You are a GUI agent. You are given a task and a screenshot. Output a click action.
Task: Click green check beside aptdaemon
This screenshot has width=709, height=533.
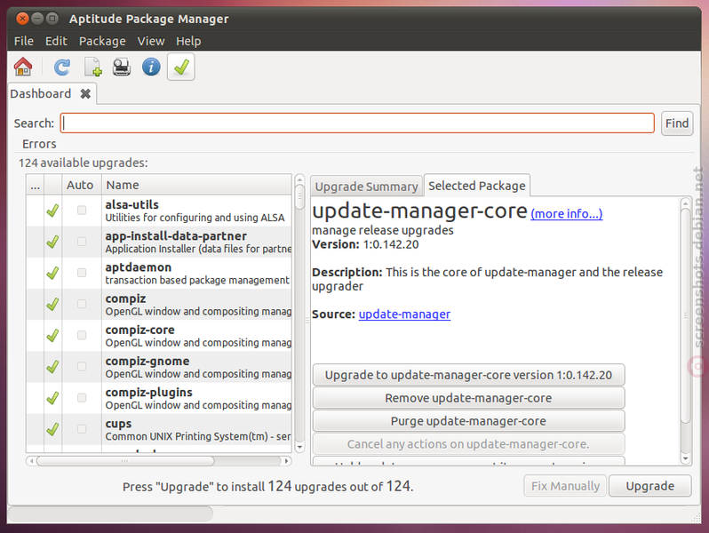[52, 273]
